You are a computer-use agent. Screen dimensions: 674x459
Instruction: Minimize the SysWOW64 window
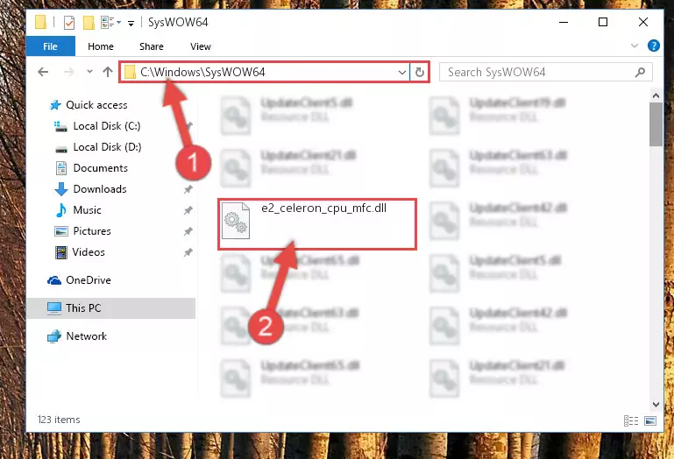[x=564, y=22]
